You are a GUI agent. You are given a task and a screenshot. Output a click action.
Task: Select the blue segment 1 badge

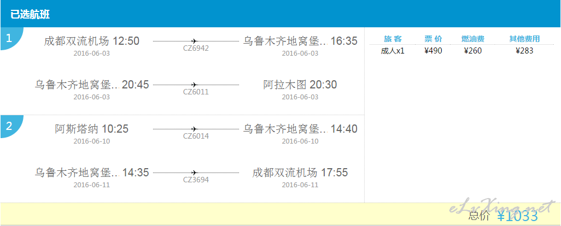point(11,38)
